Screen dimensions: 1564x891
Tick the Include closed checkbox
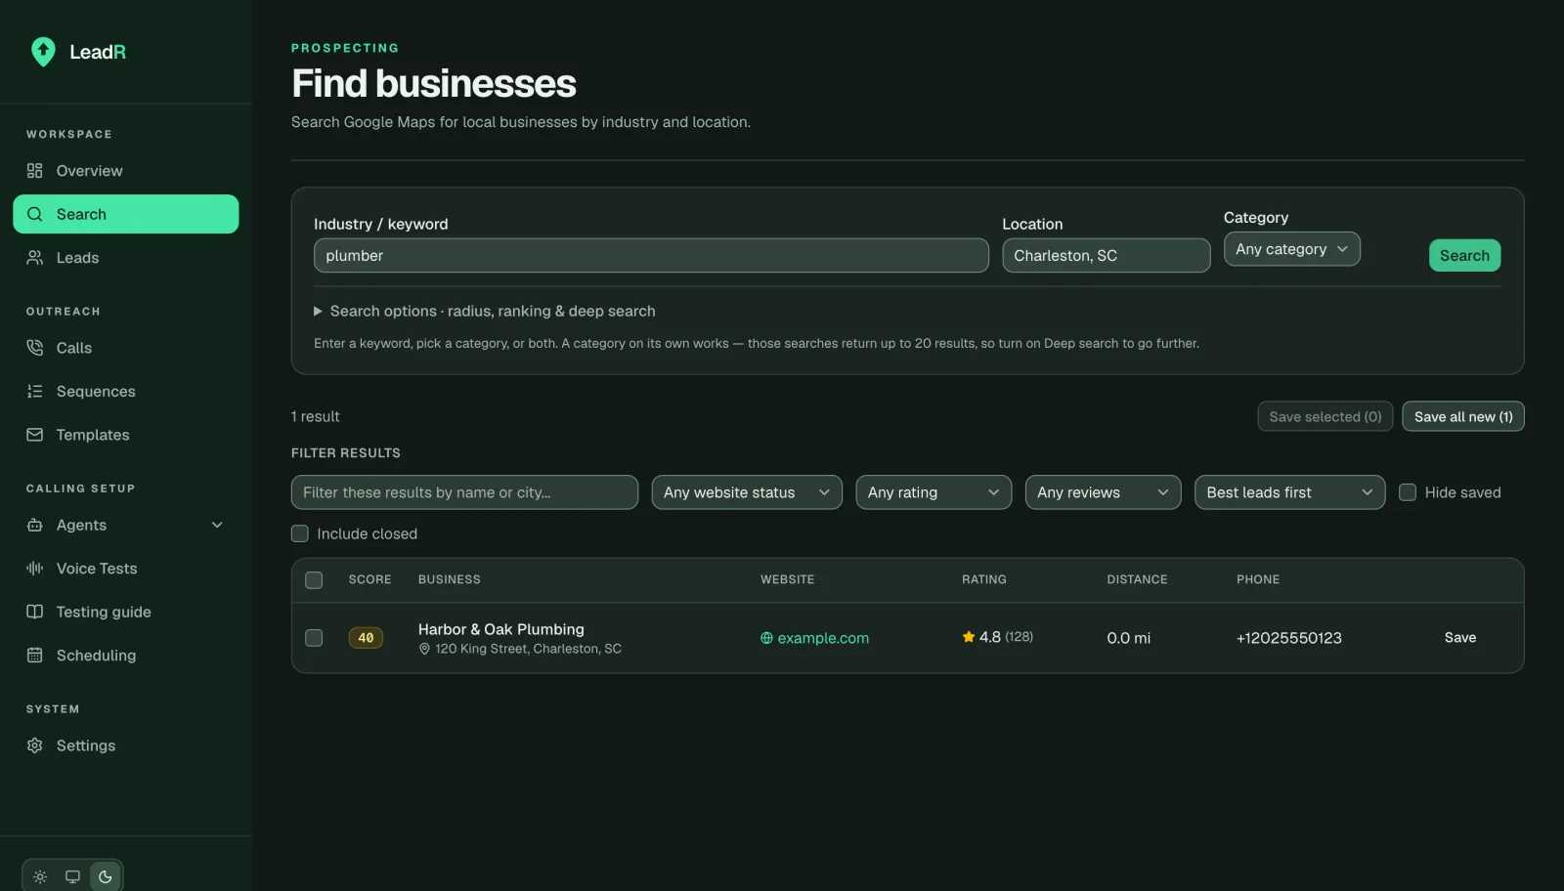tap(300, 533)
